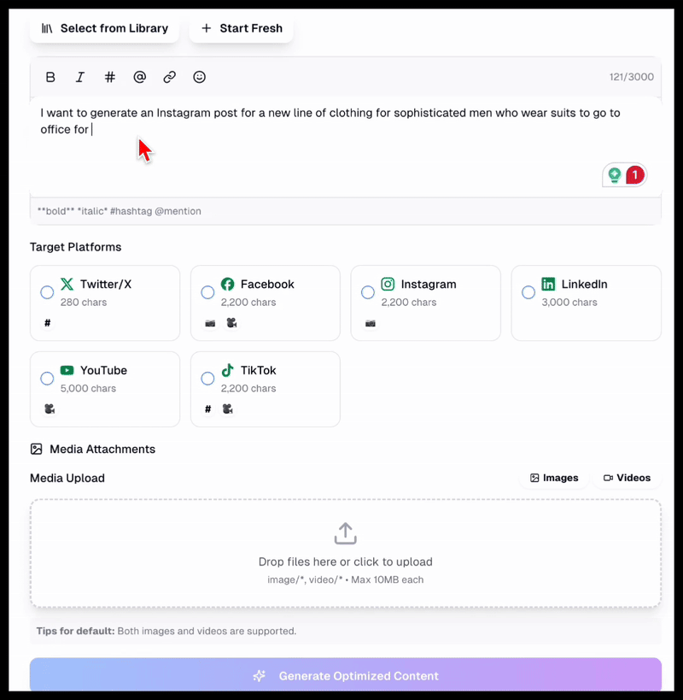Select LinkedIn as a target platform
This screenshot has height=700, width=683.
pyautogui.click(x=528, y=291)
